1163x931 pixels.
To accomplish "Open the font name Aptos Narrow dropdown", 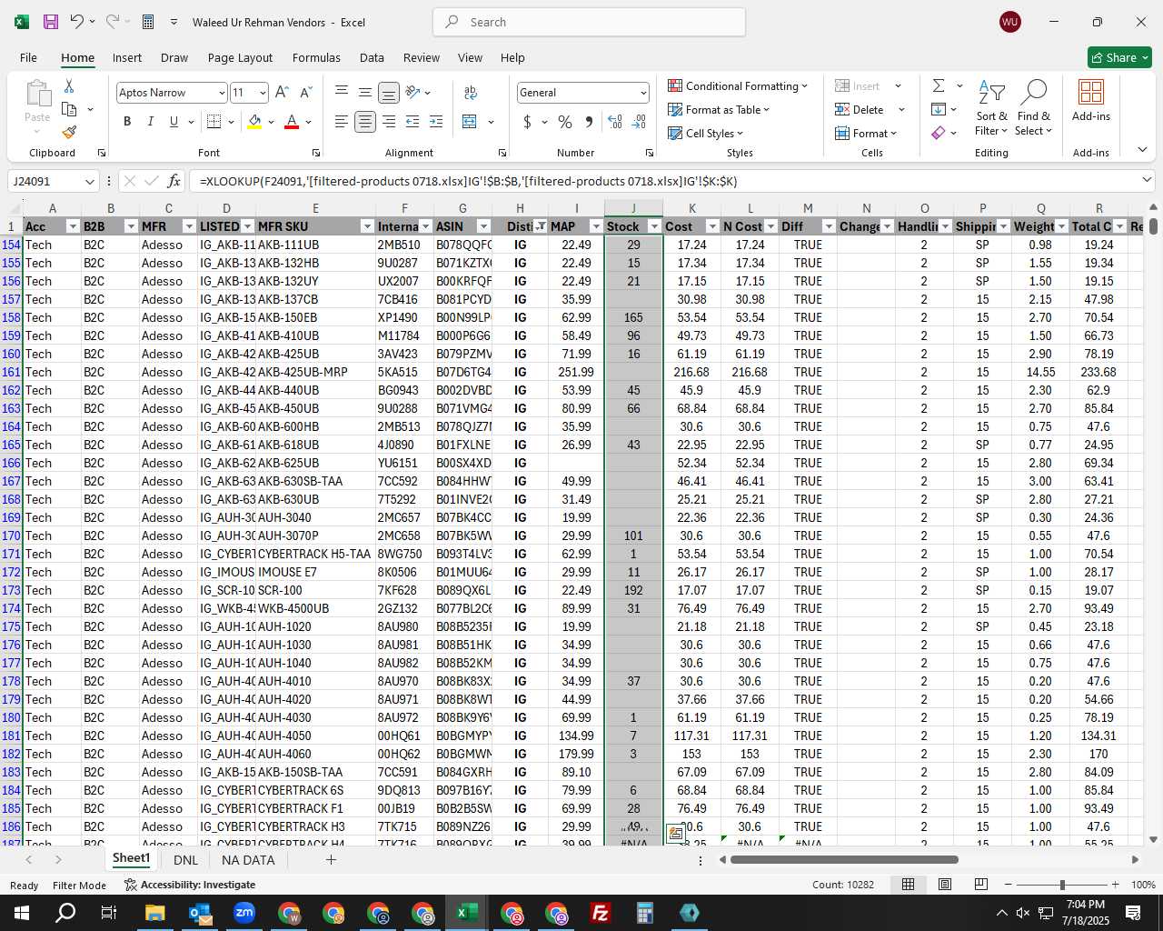I will pyautogui.click(x=221, y=93).
